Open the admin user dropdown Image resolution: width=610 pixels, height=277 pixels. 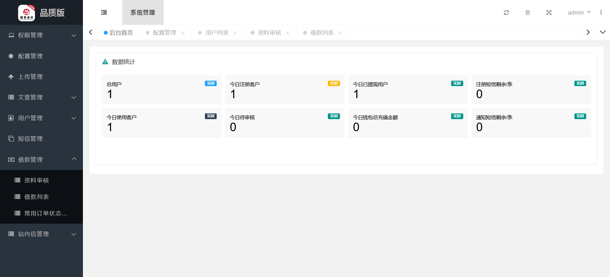pyautogui.click(x=579, y=13)
